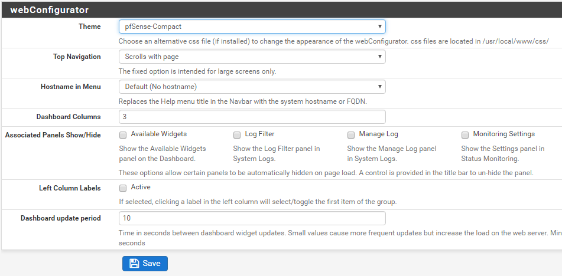The height and width of the screenshot is (276, 562).
Task: Click the Hostname in Menu dropdown arrow
Action: 379,87
